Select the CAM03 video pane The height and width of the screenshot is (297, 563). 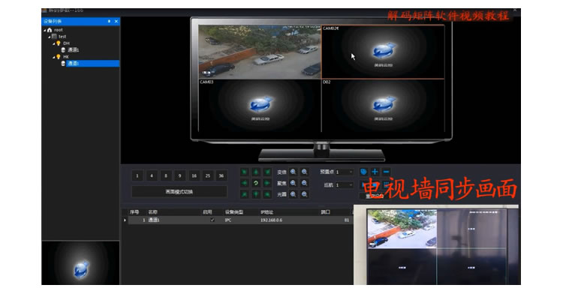[x=260, y=106]
